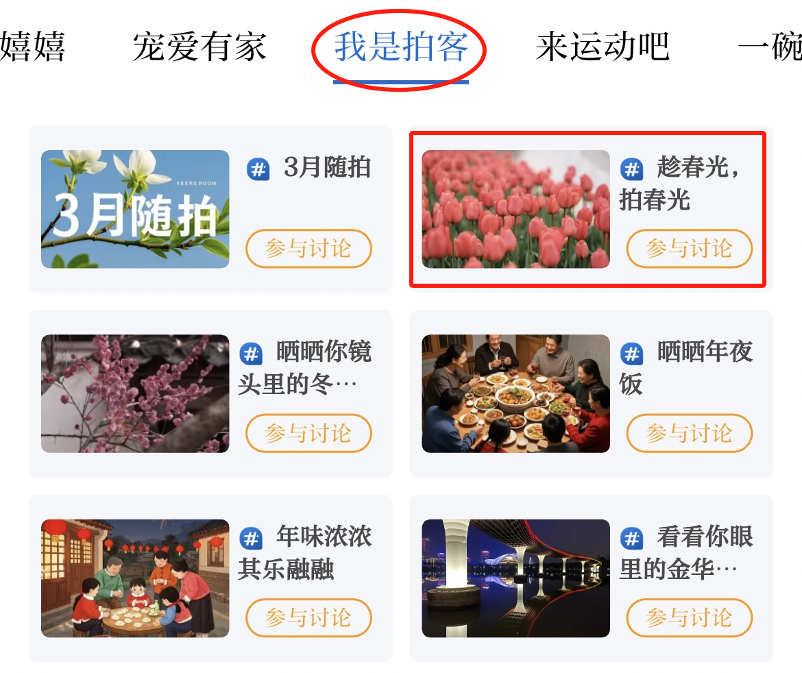Open the 年味浓浓 其乐融融 topic title
802x673 pixels.
[305, 553]
